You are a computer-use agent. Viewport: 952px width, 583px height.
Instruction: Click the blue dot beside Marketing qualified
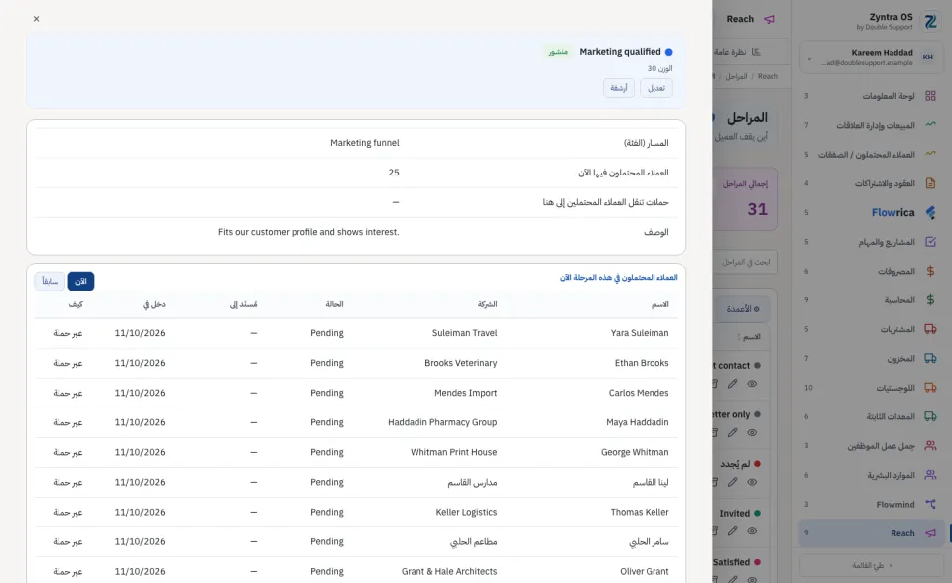click(x=668, y=52)
